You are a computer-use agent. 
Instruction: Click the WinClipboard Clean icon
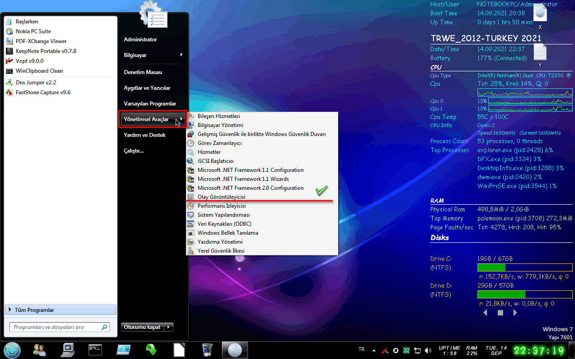(x=9, y=71)
